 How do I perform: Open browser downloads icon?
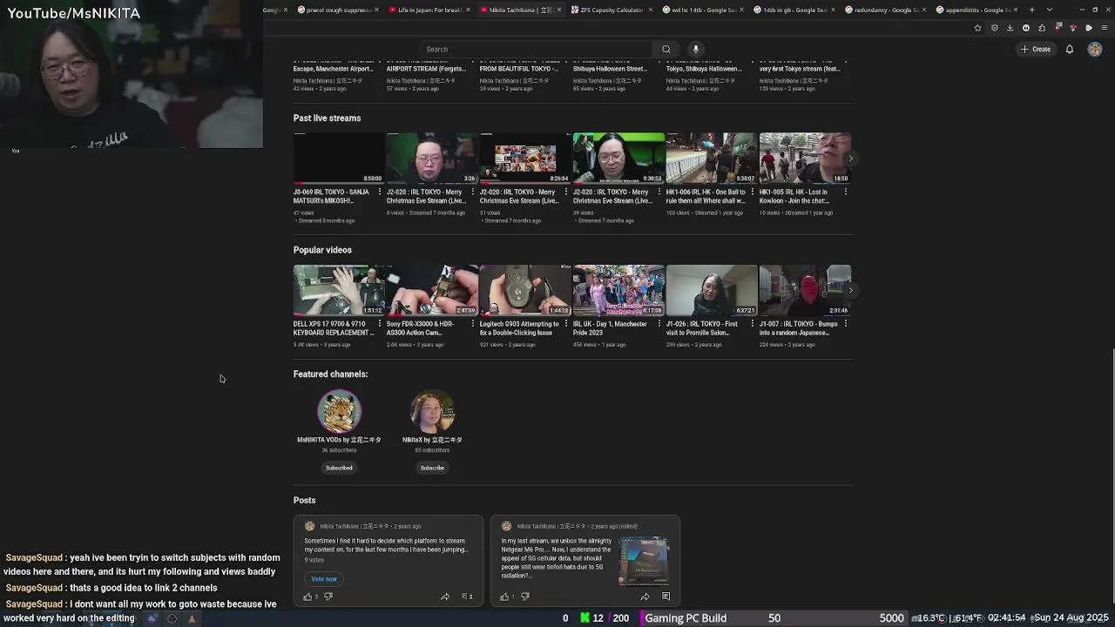[1010, 28]
